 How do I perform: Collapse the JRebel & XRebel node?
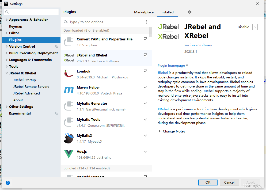[7, 73]
